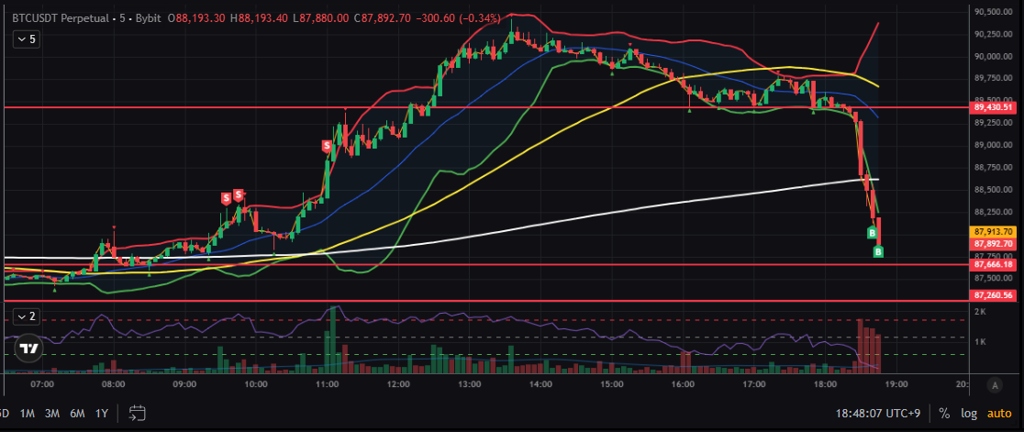This screenshot has width=1024, height=432.
Task: Click the yellow 87,913.70 price label
Action: click(x=994, y=232)
